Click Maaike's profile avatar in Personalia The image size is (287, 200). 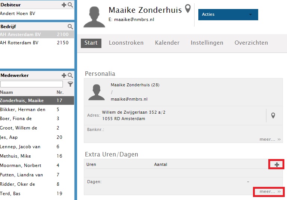tap(97, 92)
